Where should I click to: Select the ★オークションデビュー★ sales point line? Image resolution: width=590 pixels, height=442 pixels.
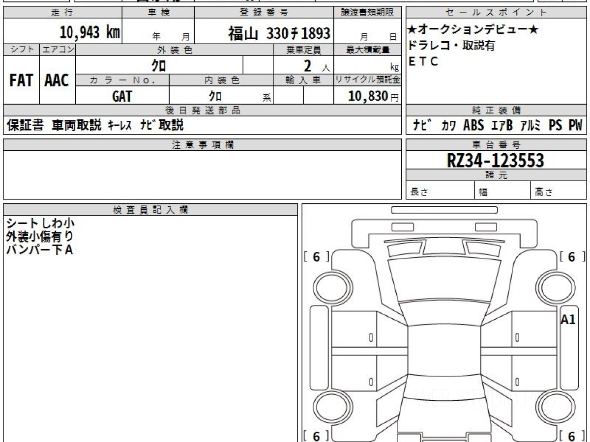(x=473, y=30)
